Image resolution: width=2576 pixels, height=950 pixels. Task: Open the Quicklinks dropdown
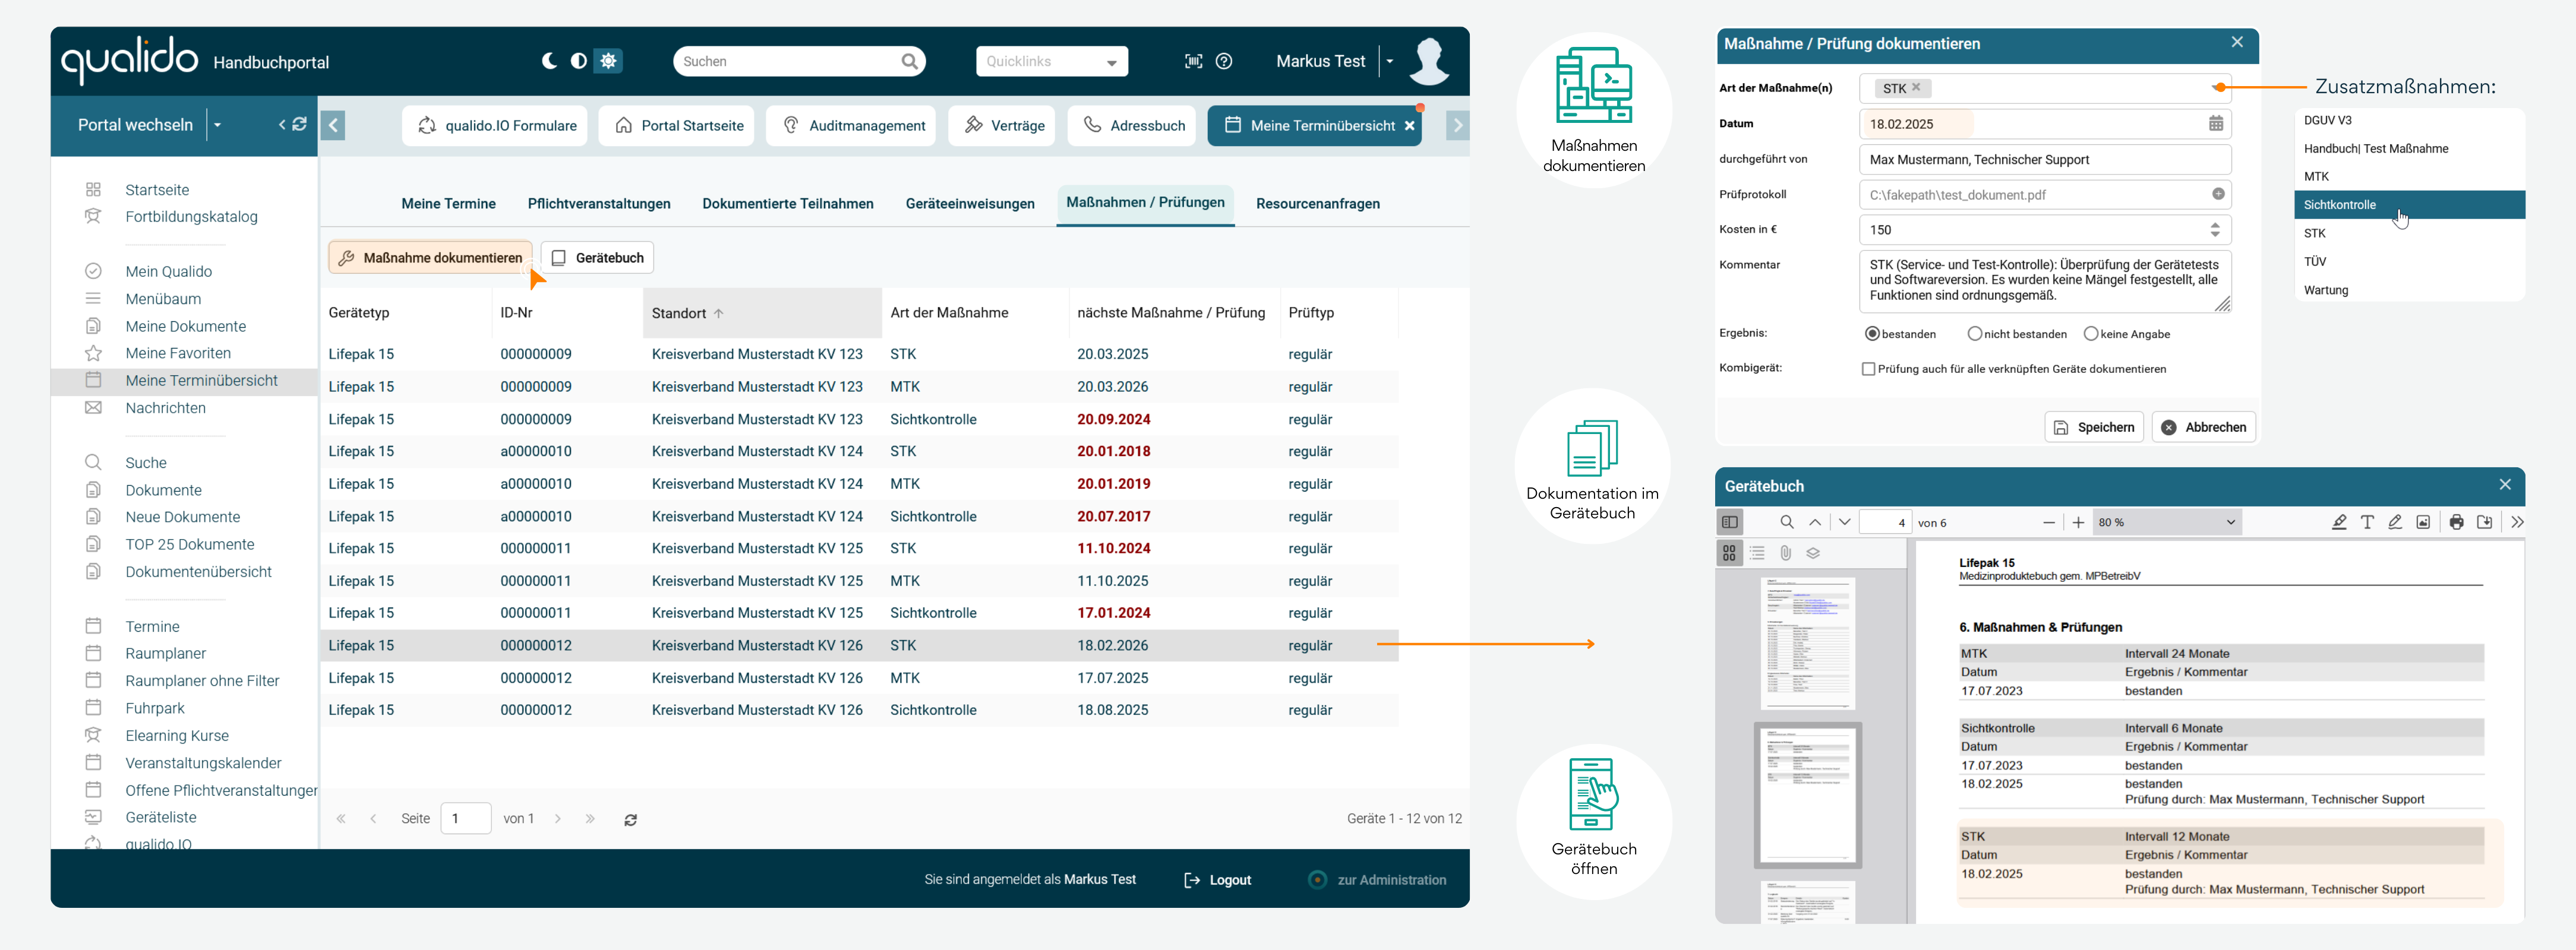click(1051, 62)
